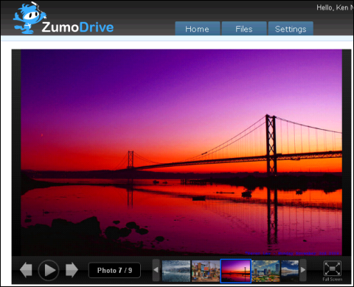The image size is (354, 287).
Task: Click the 'Photo 7 / 9' counter box
Action: tap(114, 270)
